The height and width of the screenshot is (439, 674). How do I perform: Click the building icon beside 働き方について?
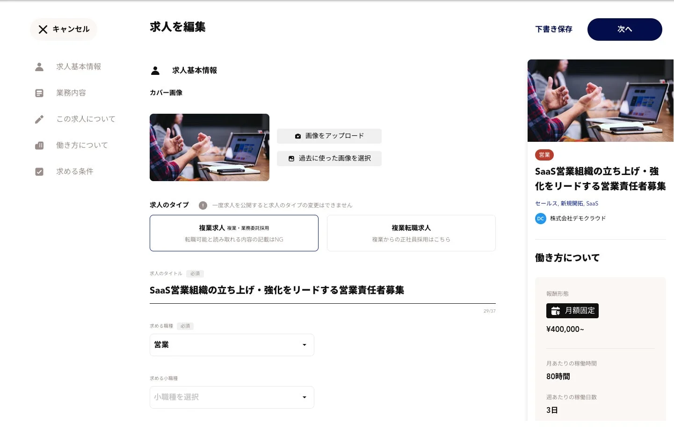click(x=39, y=146)
